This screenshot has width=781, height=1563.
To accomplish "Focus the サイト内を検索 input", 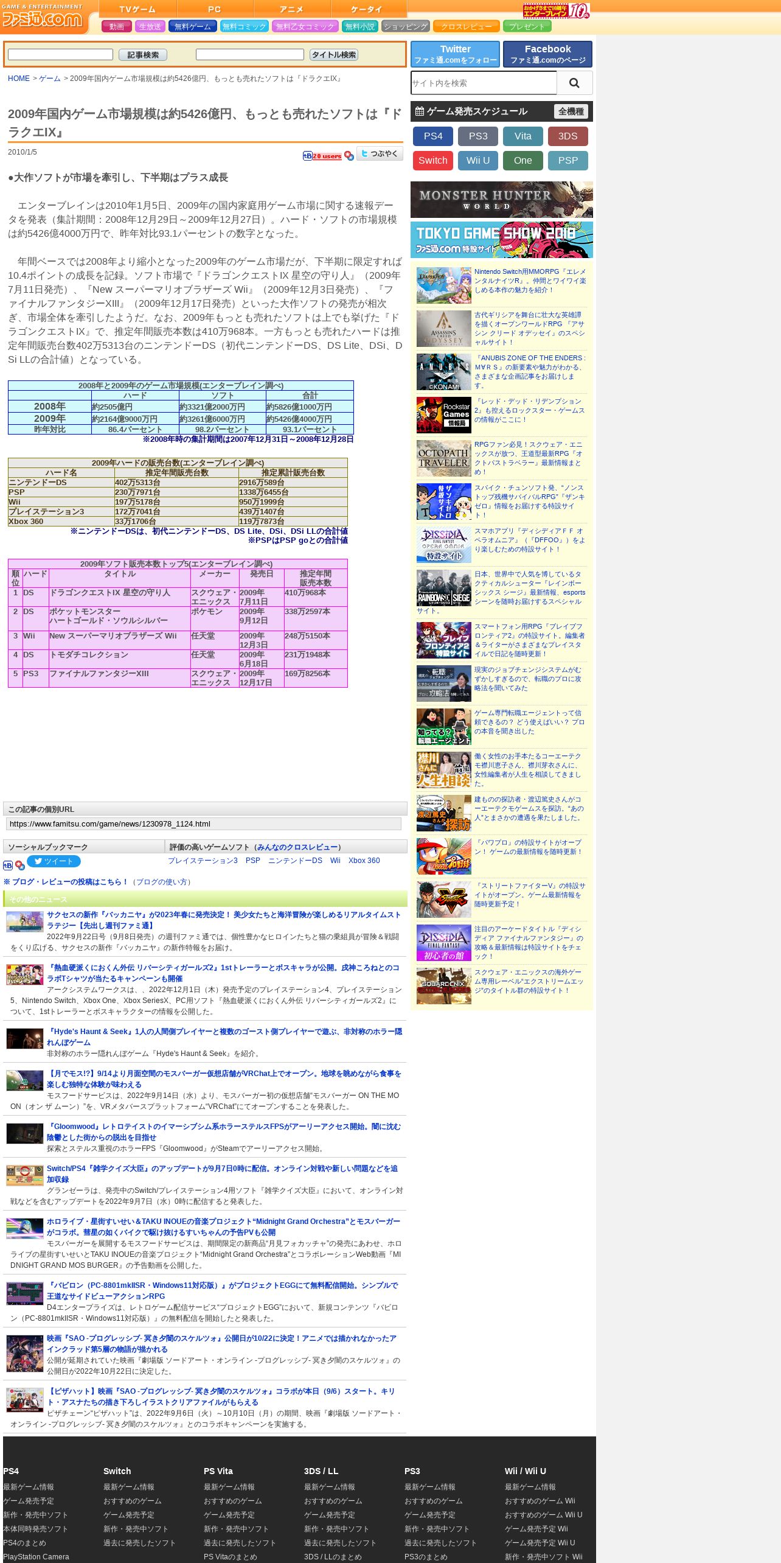I will click(484, 83).
